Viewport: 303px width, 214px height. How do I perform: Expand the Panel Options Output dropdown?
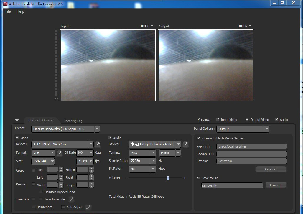pyautogui.click(x=266, y=129)
